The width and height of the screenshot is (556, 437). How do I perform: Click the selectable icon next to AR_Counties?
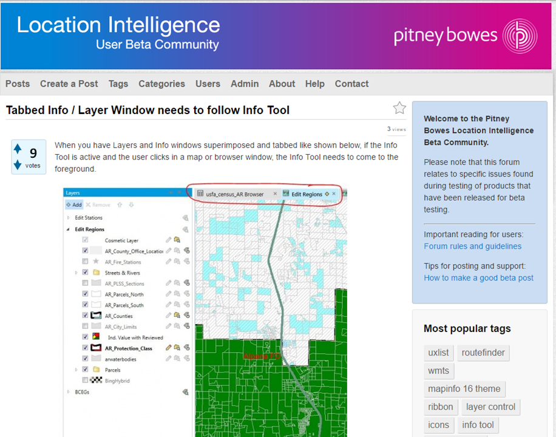177,316
